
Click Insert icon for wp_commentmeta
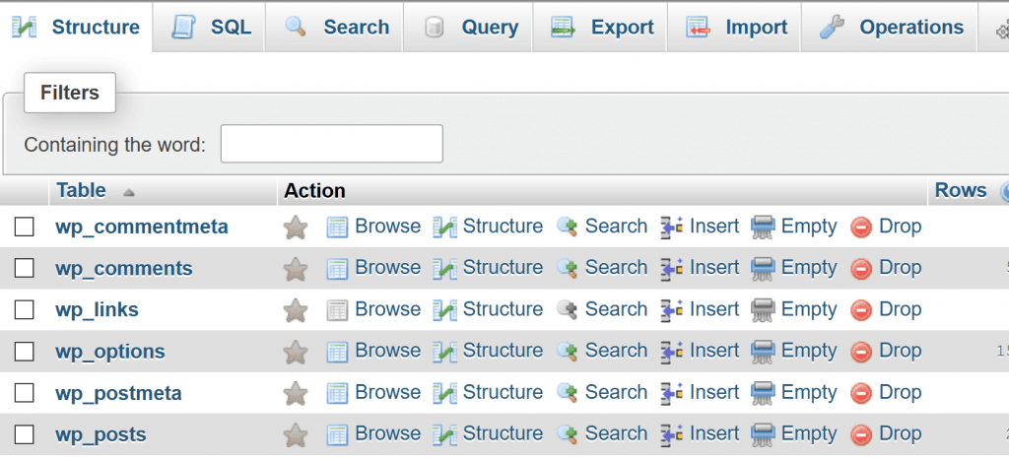672,228
